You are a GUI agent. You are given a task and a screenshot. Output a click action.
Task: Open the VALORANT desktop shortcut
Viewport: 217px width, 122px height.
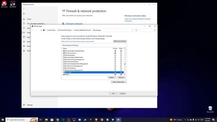13,4
